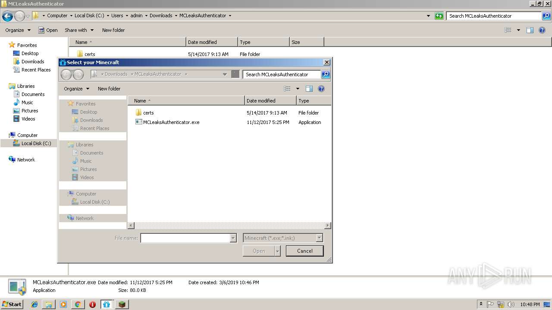
Task: Select MCLeaksAuthenticator.exe in the dialog file list
Action: tap(167, 122)
